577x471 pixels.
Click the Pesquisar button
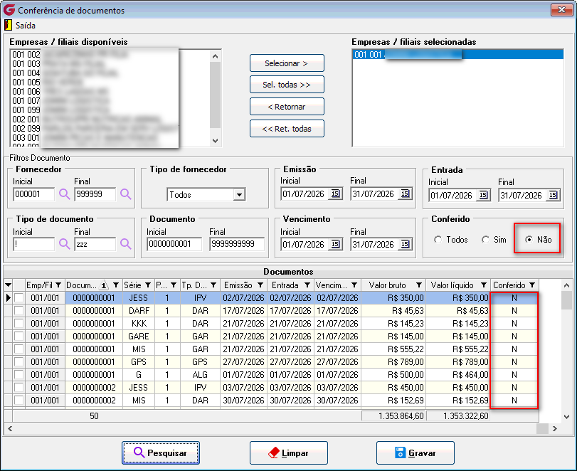tap(161, 453)
